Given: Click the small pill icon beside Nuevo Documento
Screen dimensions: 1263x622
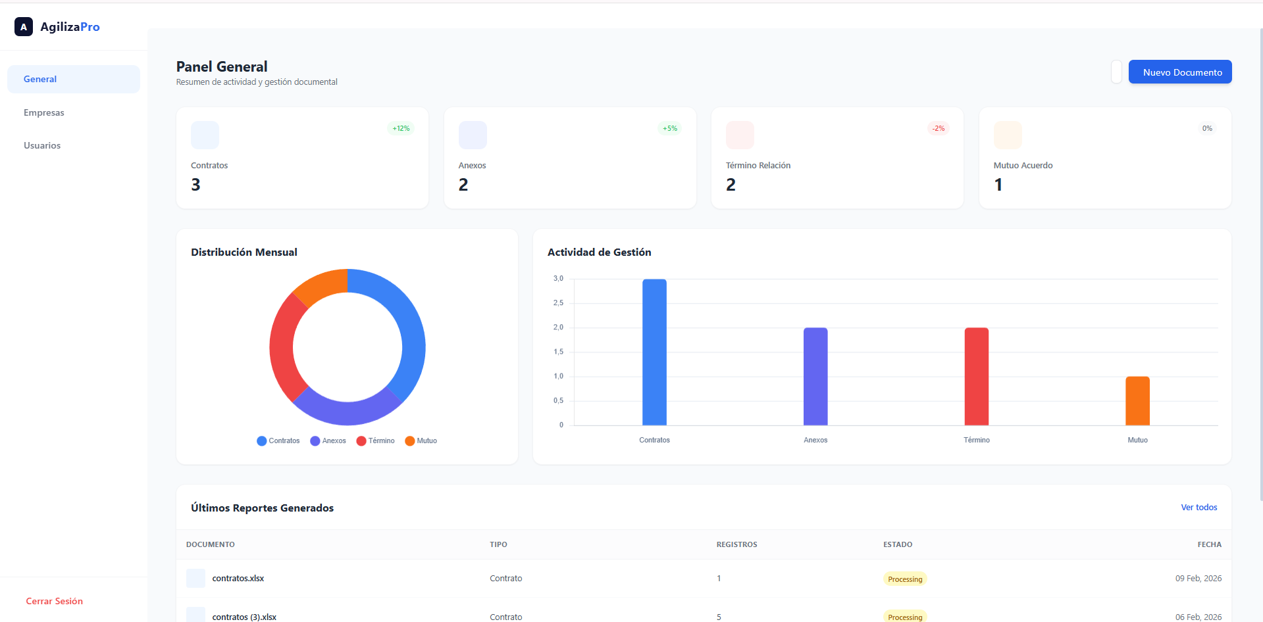Looking at the screenshot, I should (x=1116, y=72).
